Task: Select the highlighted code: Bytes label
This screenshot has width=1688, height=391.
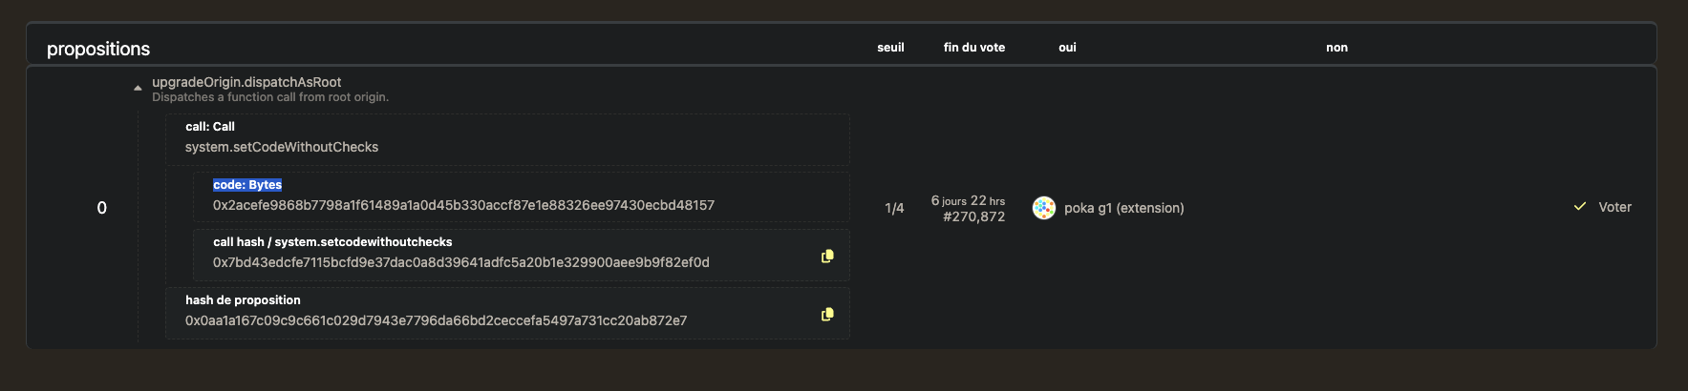Action: (247, 185)
